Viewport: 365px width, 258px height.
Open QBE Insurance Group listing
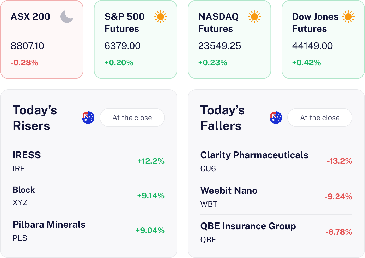pyautogui.click(x=276, y=232)
